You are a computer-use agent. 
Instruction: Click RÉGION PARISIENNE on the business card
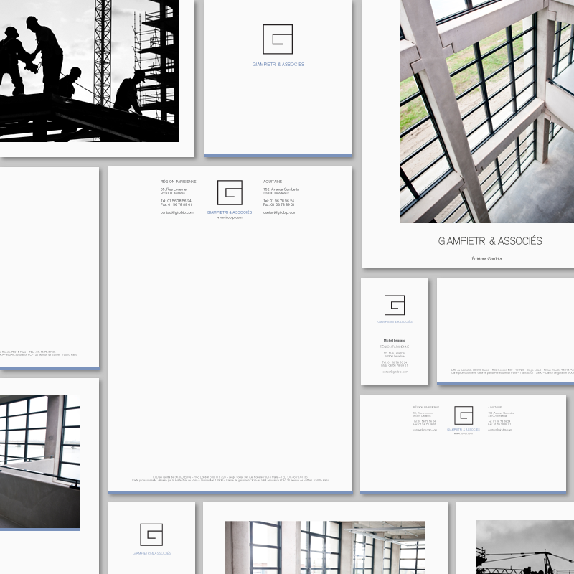click(394, 347)
